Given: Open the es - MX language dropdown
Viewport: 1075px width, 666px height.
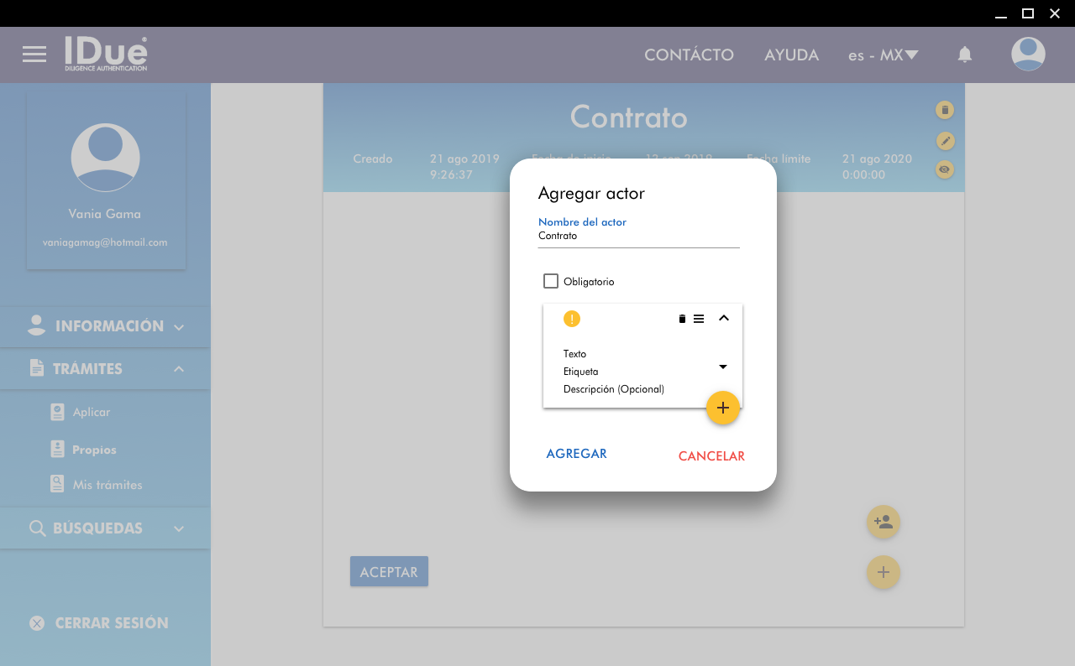Looking at the screenshot, I should (883, 55).
